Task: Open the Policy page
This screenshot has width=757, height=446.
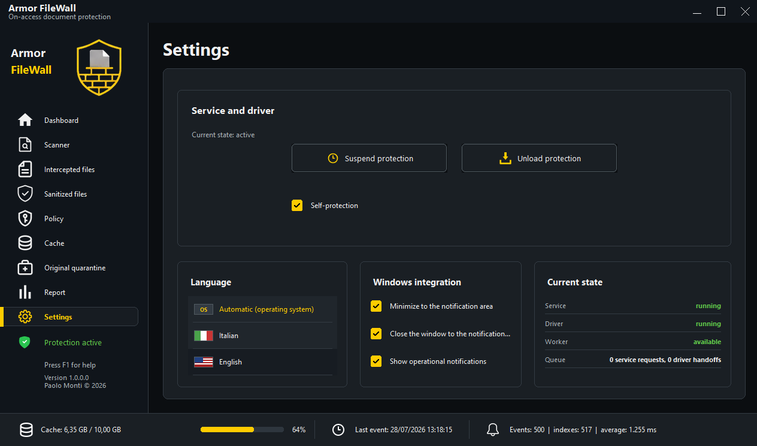Action: tap(54, 219)
